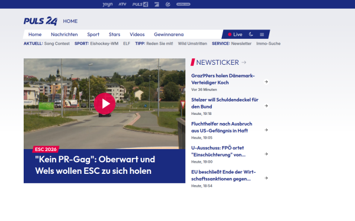
Task: Open the ELF topic link
Action: 127,44
